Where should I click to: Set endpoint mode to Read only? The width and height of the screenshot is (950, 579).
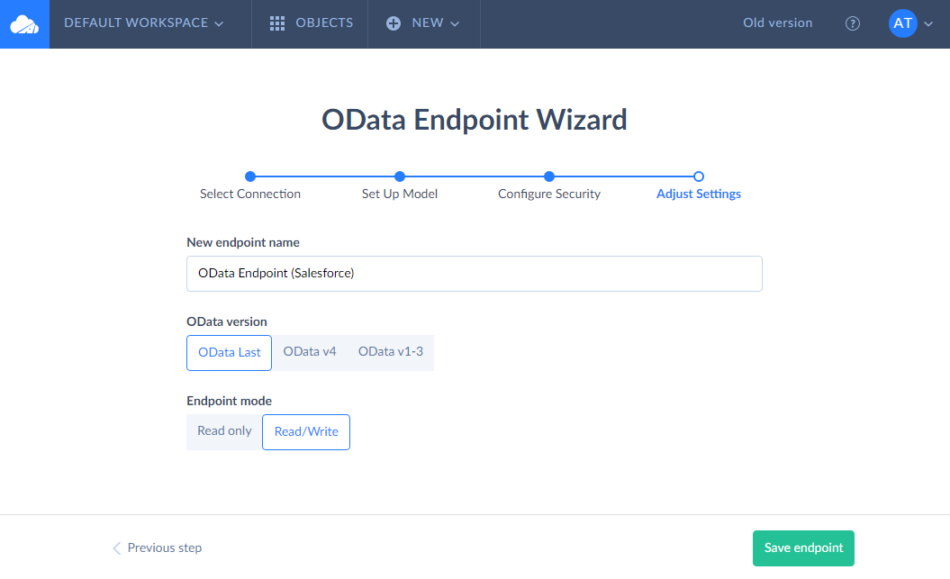[x=224, y=431]
